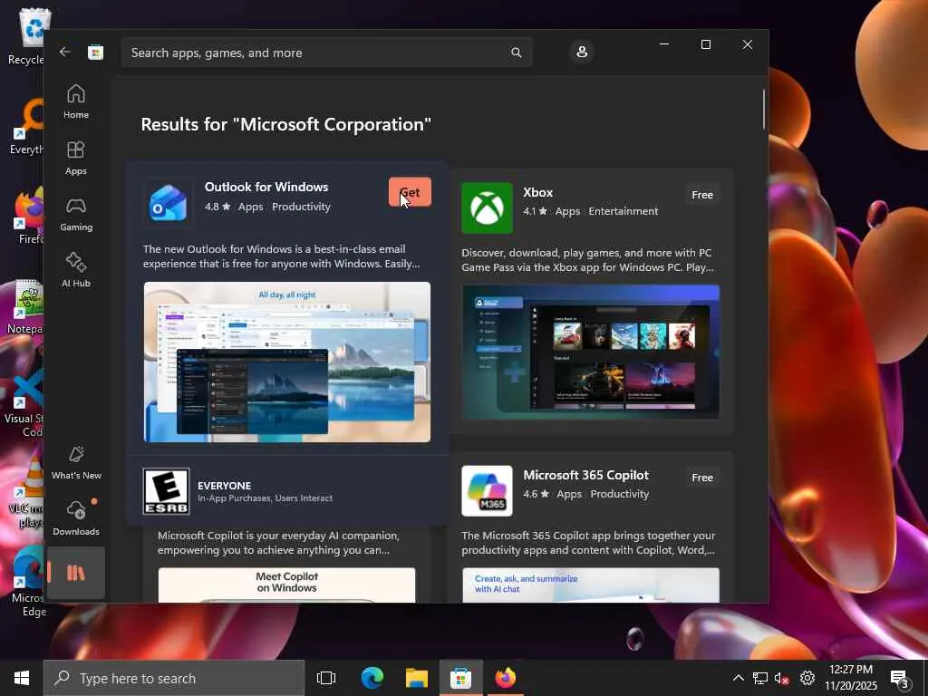This screenshot has height=696, width=928.
Task: Open the Windows Start menu
Action: click(x=22, y=678)
